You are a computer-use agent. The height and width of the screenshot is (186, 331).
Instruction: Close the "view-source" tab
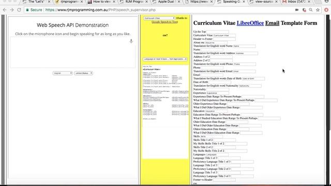[x=276, y=2]
